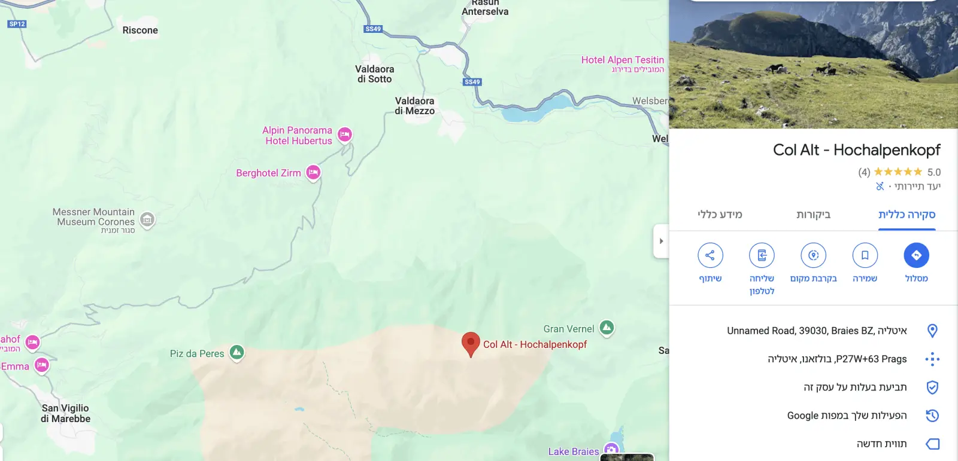Open the Col Alt header photo

click(813, 64)
